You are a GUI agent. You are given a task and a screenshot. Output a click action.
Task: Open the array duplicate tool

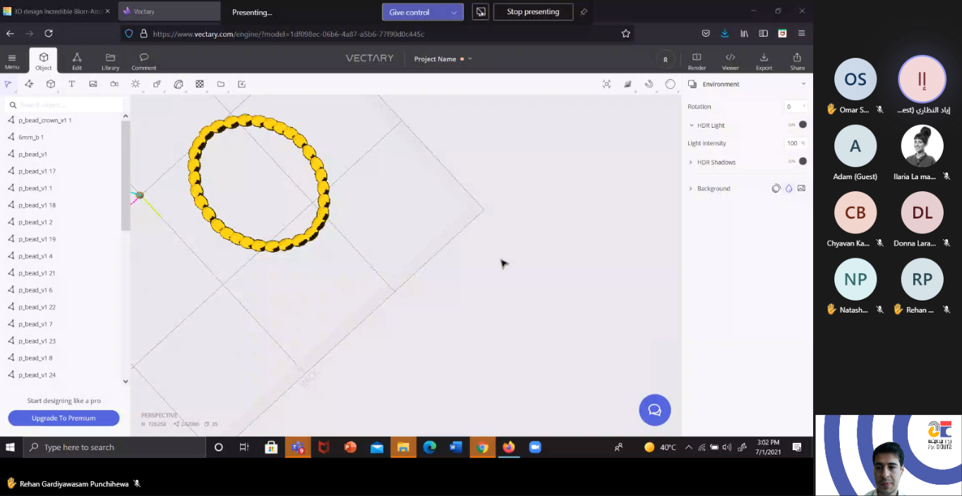coord(157,84)
